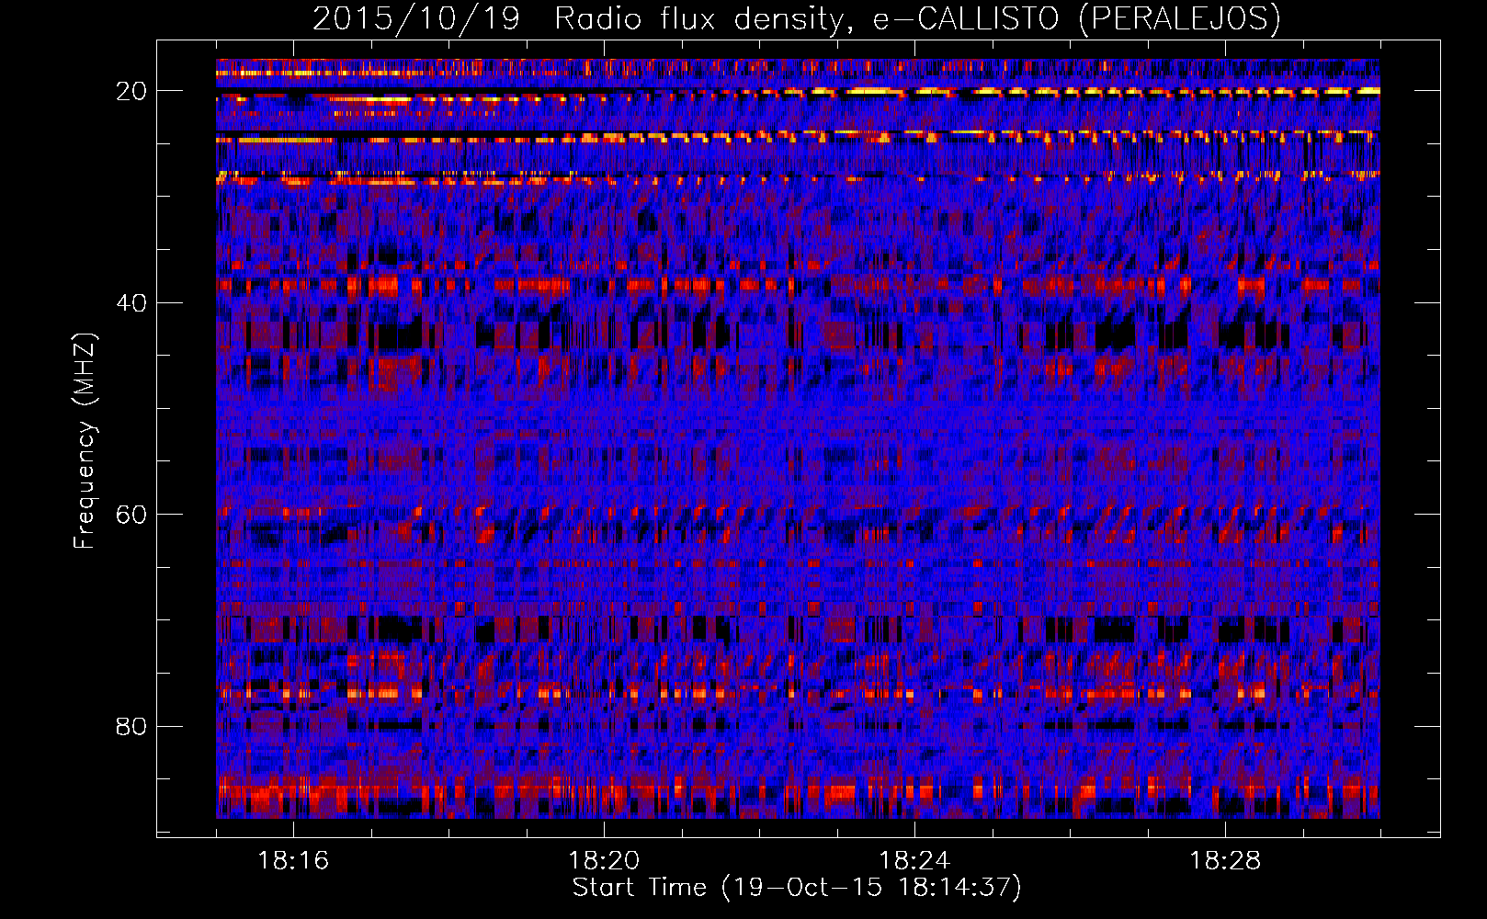
Task: Click the 18:16 time tick label
Action: tap(293, 861)
